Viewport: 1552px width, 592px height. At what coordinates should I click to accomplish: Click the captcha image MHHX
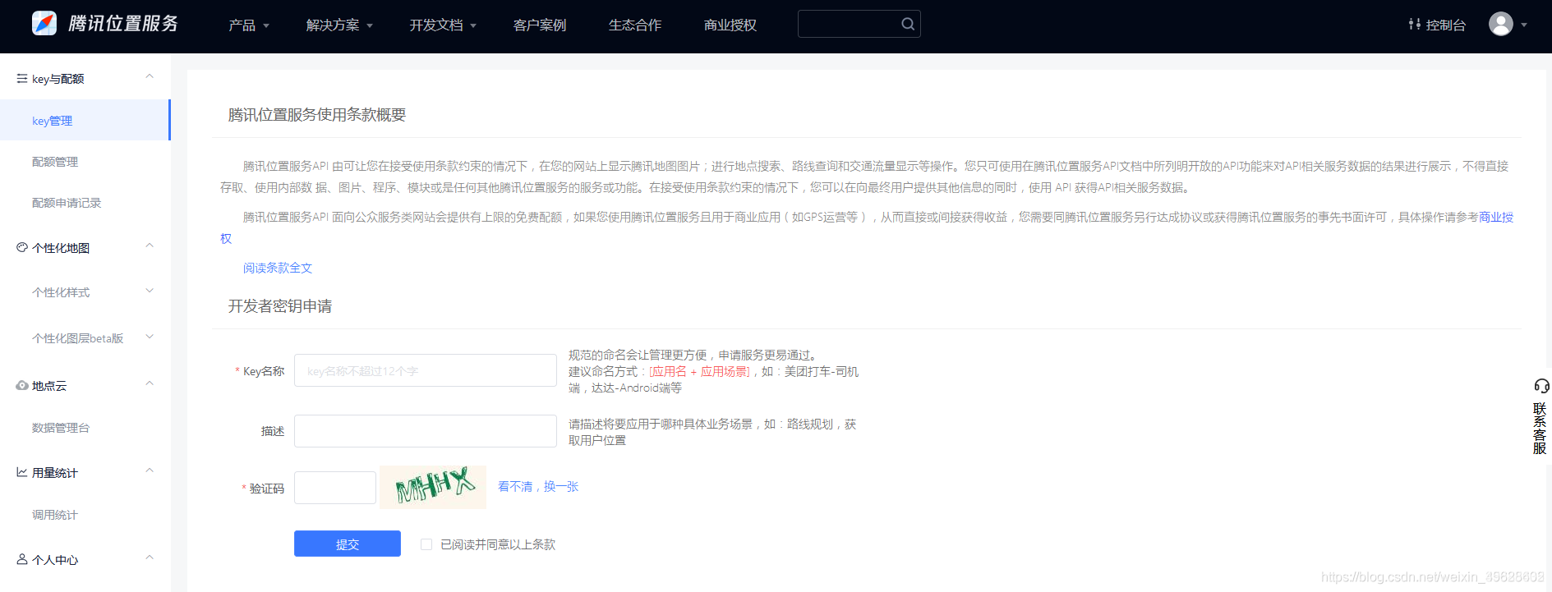pyautogui.click(x=433, y=487)
